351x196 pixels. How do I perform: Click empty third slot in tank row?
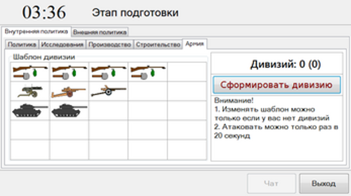pyautogui.click(x=109, y=110)
